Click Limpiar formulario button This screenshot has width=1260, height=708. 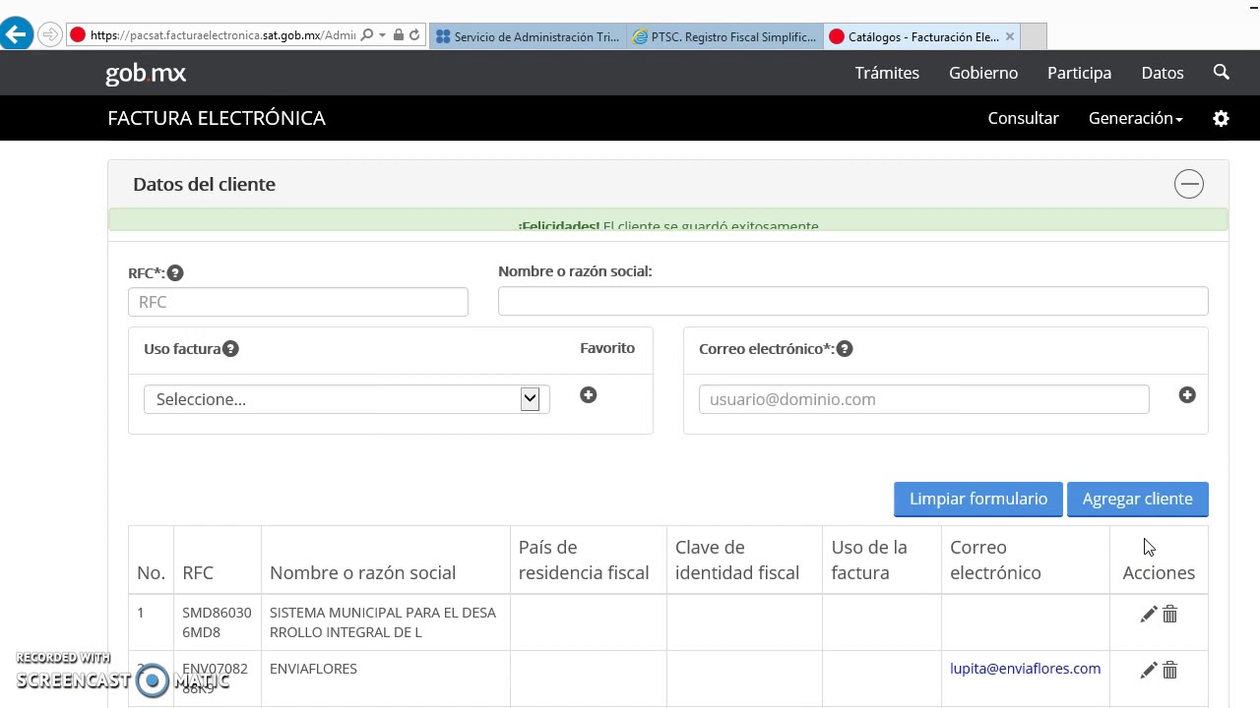click(977, 499)
